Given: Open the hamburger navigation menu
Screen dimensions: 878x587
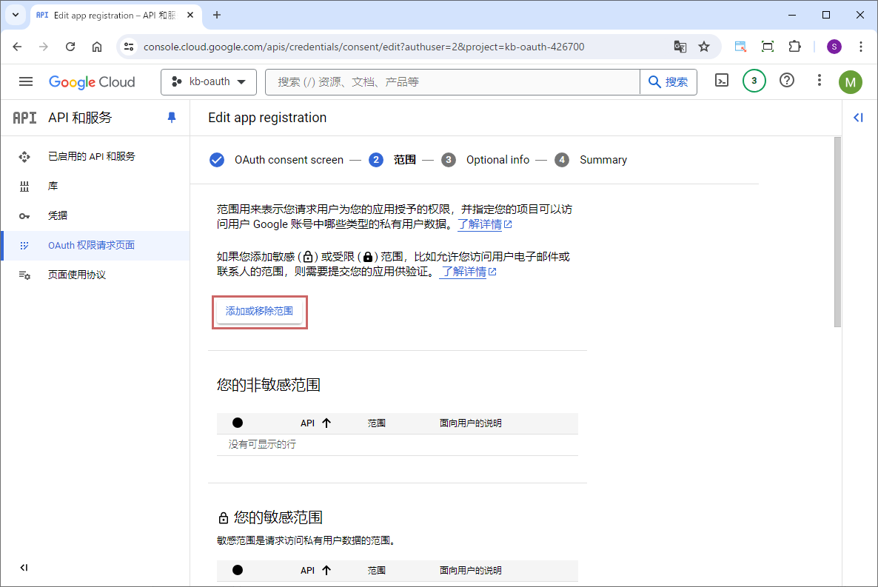Looking at the screenshot, I should pos(26,81).
